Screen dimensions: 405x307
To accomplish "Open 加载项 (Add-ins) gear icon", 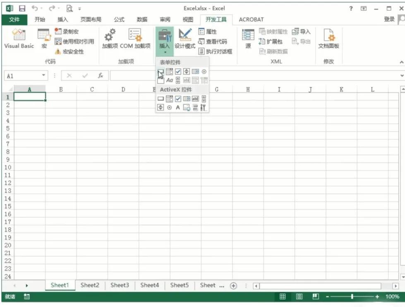I will [x=110, y=39].
